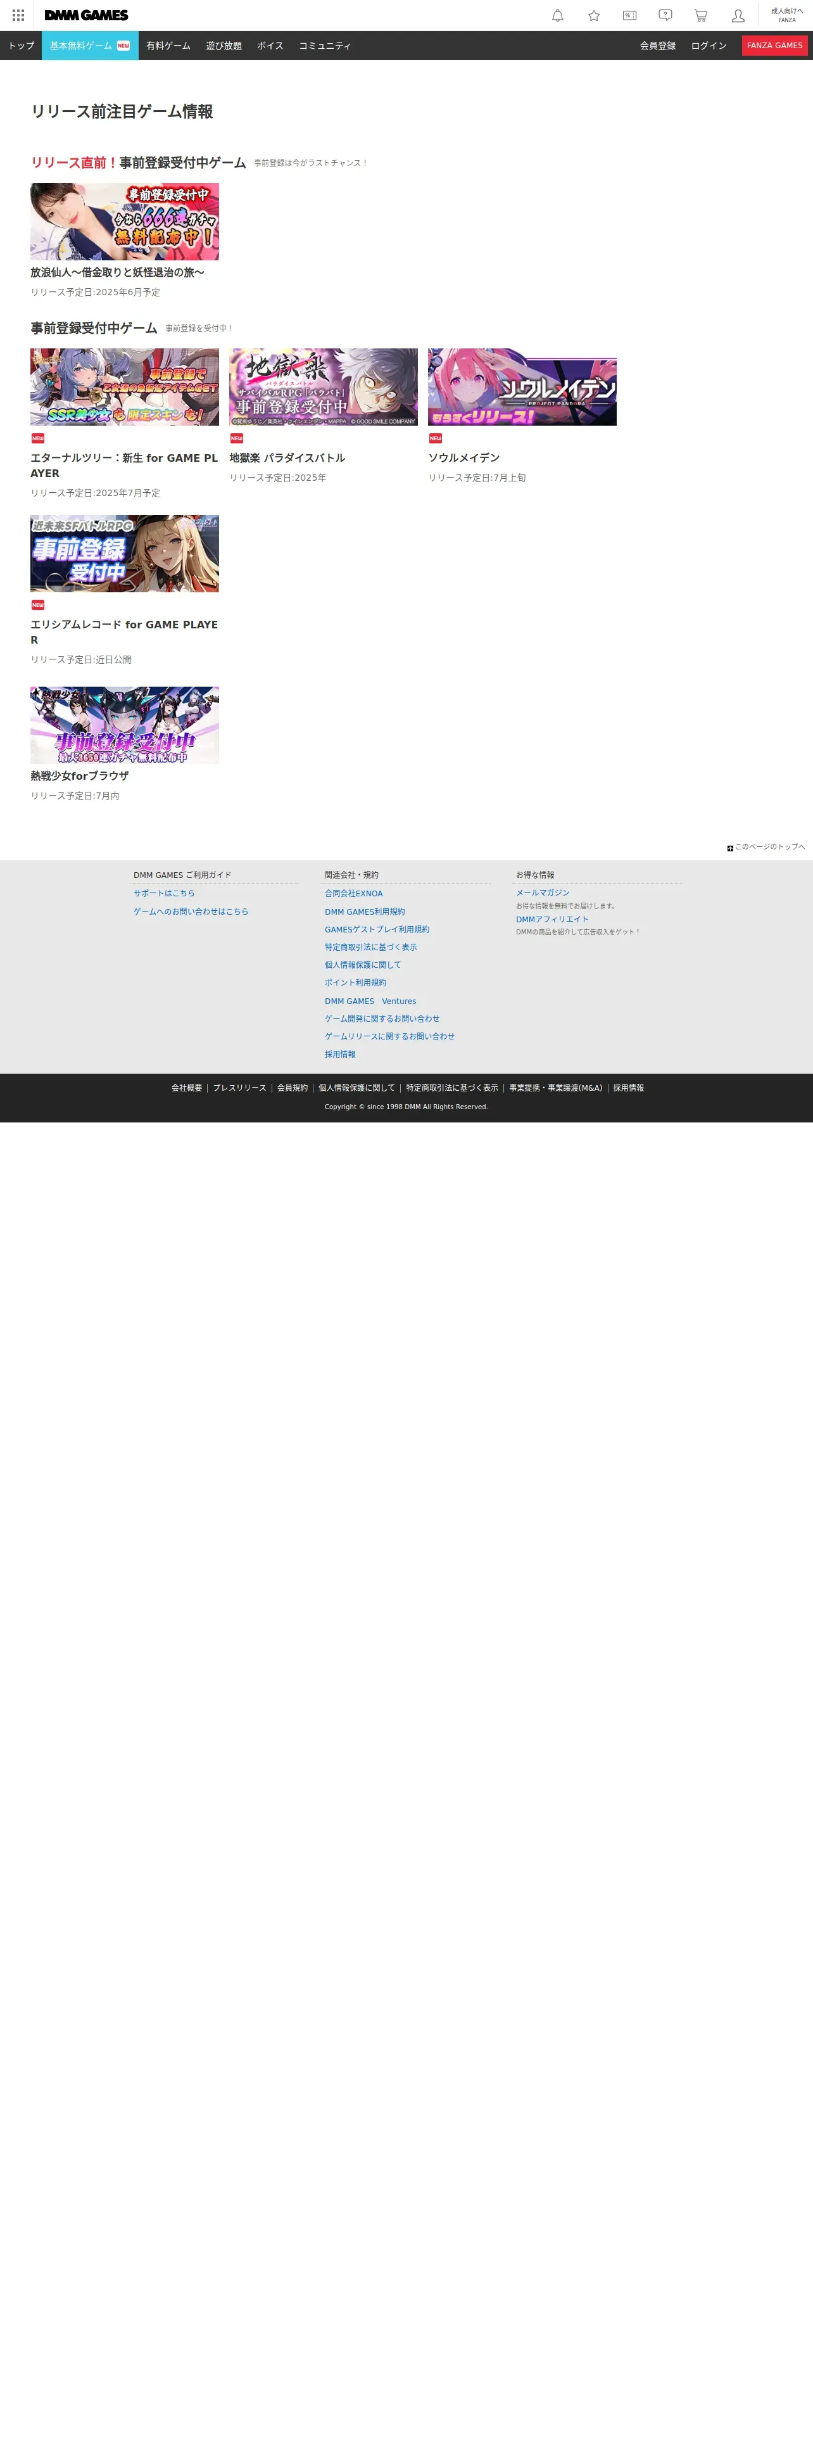Open ゲーム開発に関するお問い合わせ link
The height and width of the screenshot is (2440, 813).
point(382,1018)
